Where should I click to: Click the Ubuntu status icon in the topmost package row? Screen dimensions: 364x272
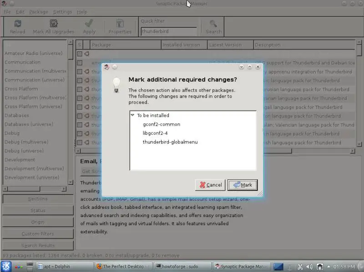pos(87,54)
